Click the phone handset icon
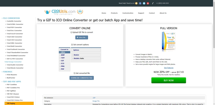Viewport: 215px width, 105px height. pos(153,3)
